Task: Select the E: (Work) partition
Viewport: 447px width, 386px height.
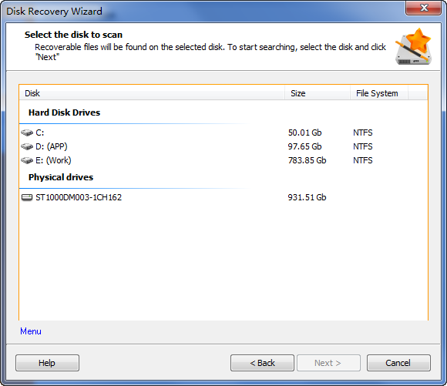Action: point(223,160)
